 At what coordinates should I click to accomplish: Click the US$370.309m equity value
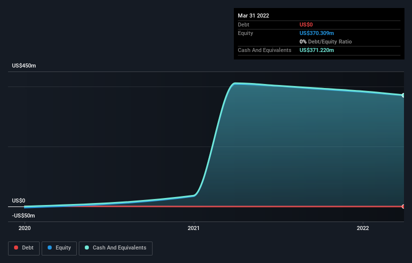pyautogui.click(x=317, y=33)
